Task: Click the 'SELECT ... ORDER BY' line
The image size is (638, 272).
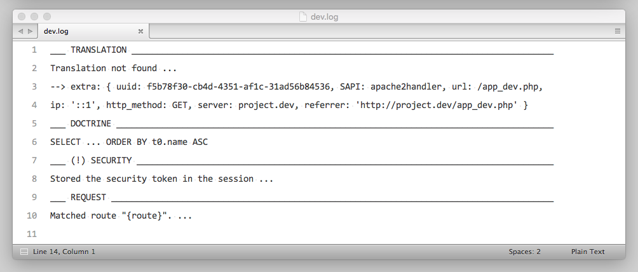Action: 128,142
